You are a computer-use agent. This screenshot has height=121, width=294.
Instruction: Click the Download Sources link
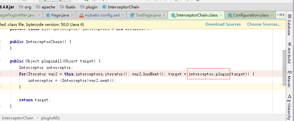tap(223, 24)
